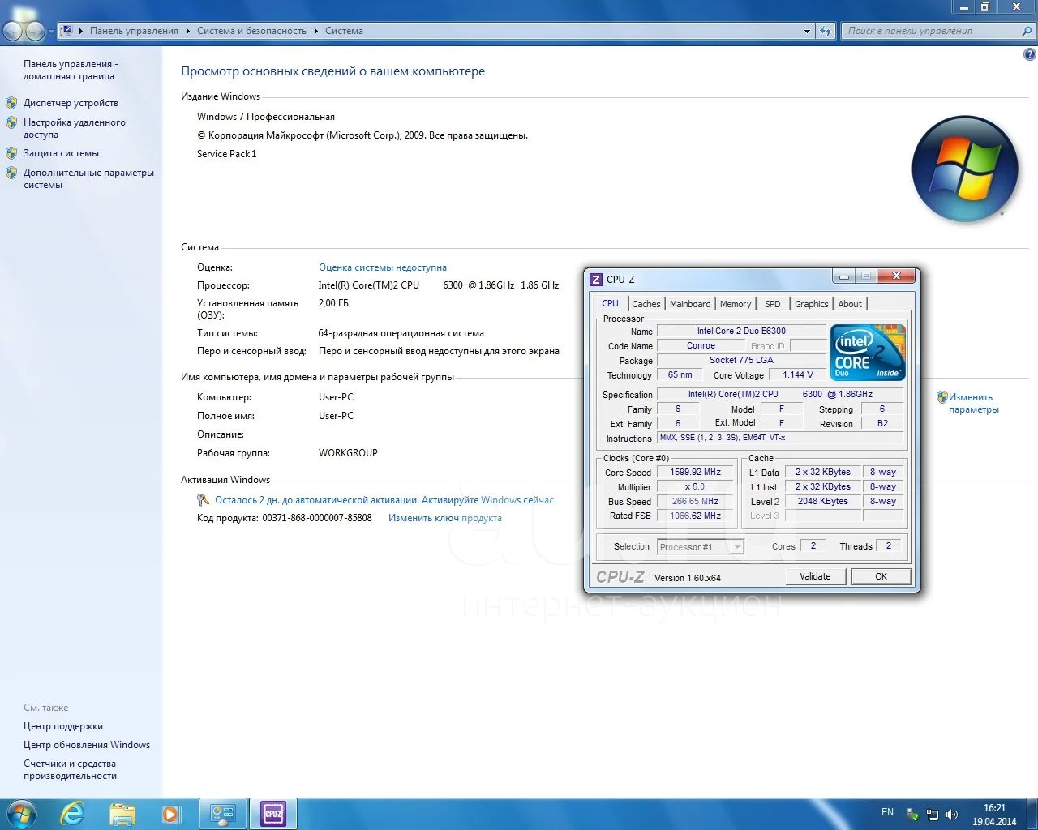The image size is (1038, 830).
Task: Click shield icon next to 'Изменить параметры'
Action: tap(941, 397)
